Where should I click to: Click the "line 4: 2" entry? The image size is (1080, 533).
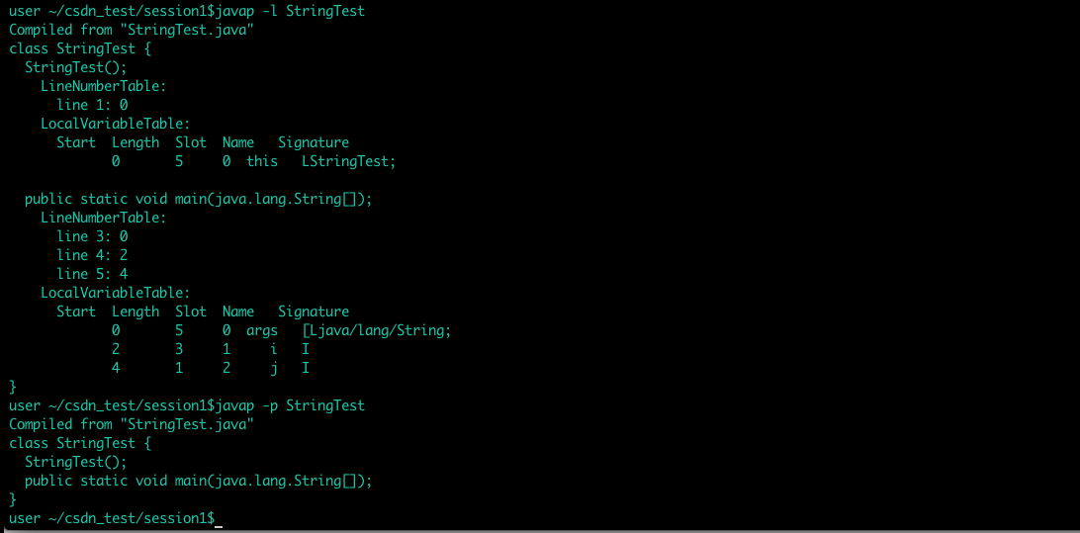(92, 255)
